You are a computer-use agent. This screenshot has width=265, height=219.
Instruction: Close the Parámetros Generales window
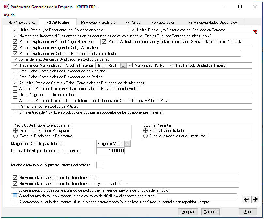pos(255,7)
